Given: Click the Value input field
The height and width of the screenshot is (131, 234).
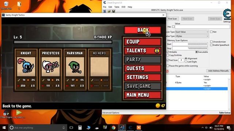Looking at the screenshot, I should tap(202, 27).
